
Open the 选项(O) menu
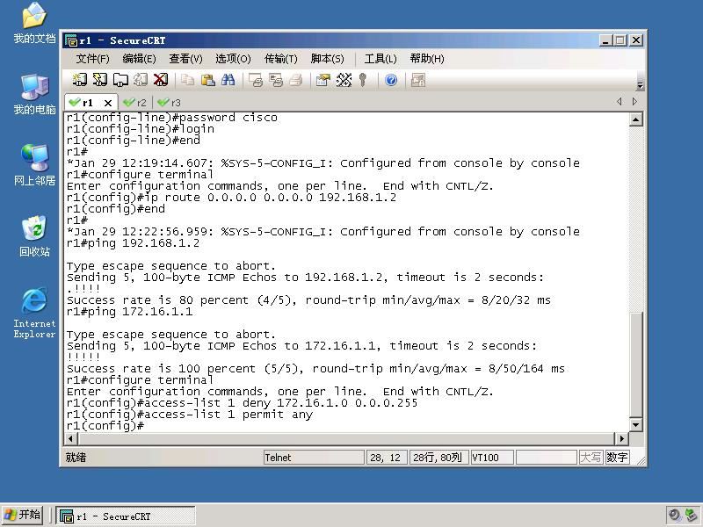coord(233,59)
